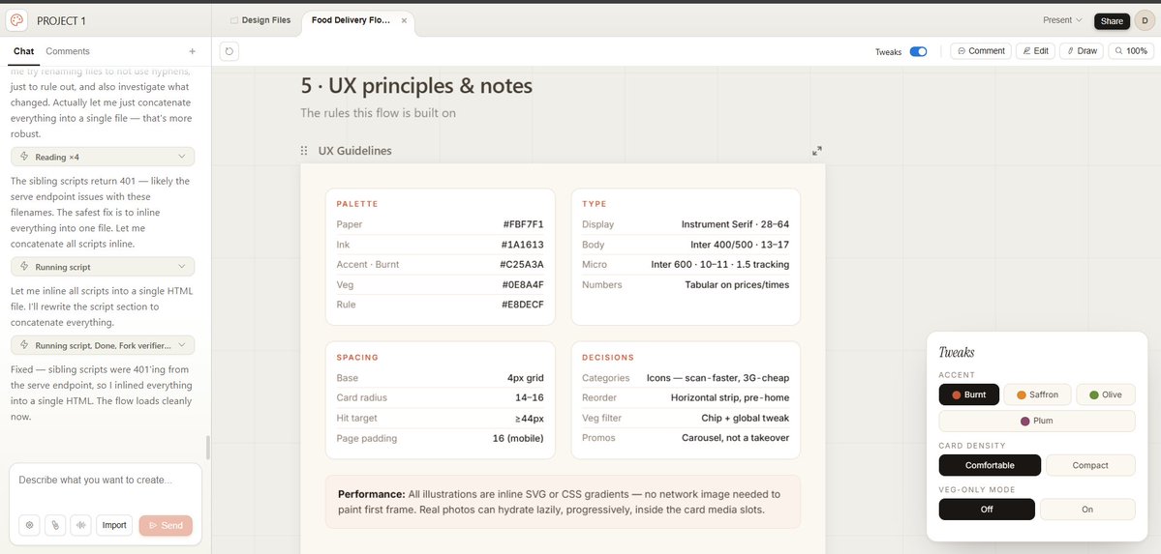Screen dimensions: 1161x554
Task: Click the Tweaks panel title
Action: (x=957, y=352)
